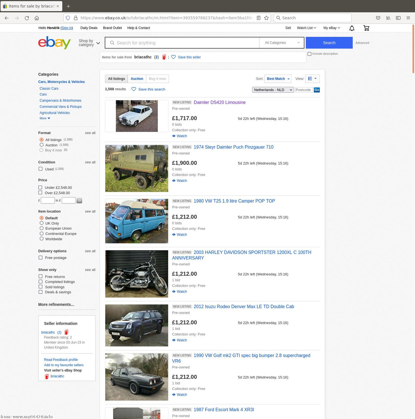The width and height of the screenshot is (415, 419).
Task: Open the shopping cart icon
Action: coord(366,28)
